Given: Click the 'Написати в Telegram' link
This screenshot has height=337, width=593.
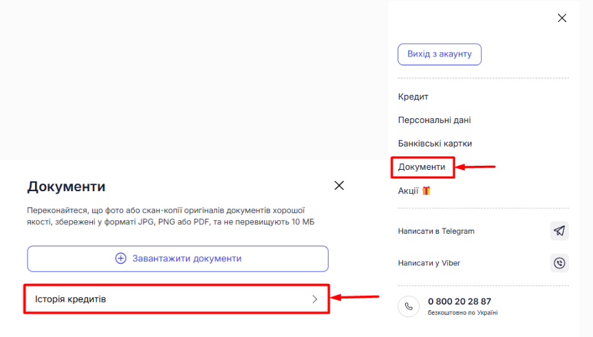Looking at the screenshot, I should click(436, 231).
